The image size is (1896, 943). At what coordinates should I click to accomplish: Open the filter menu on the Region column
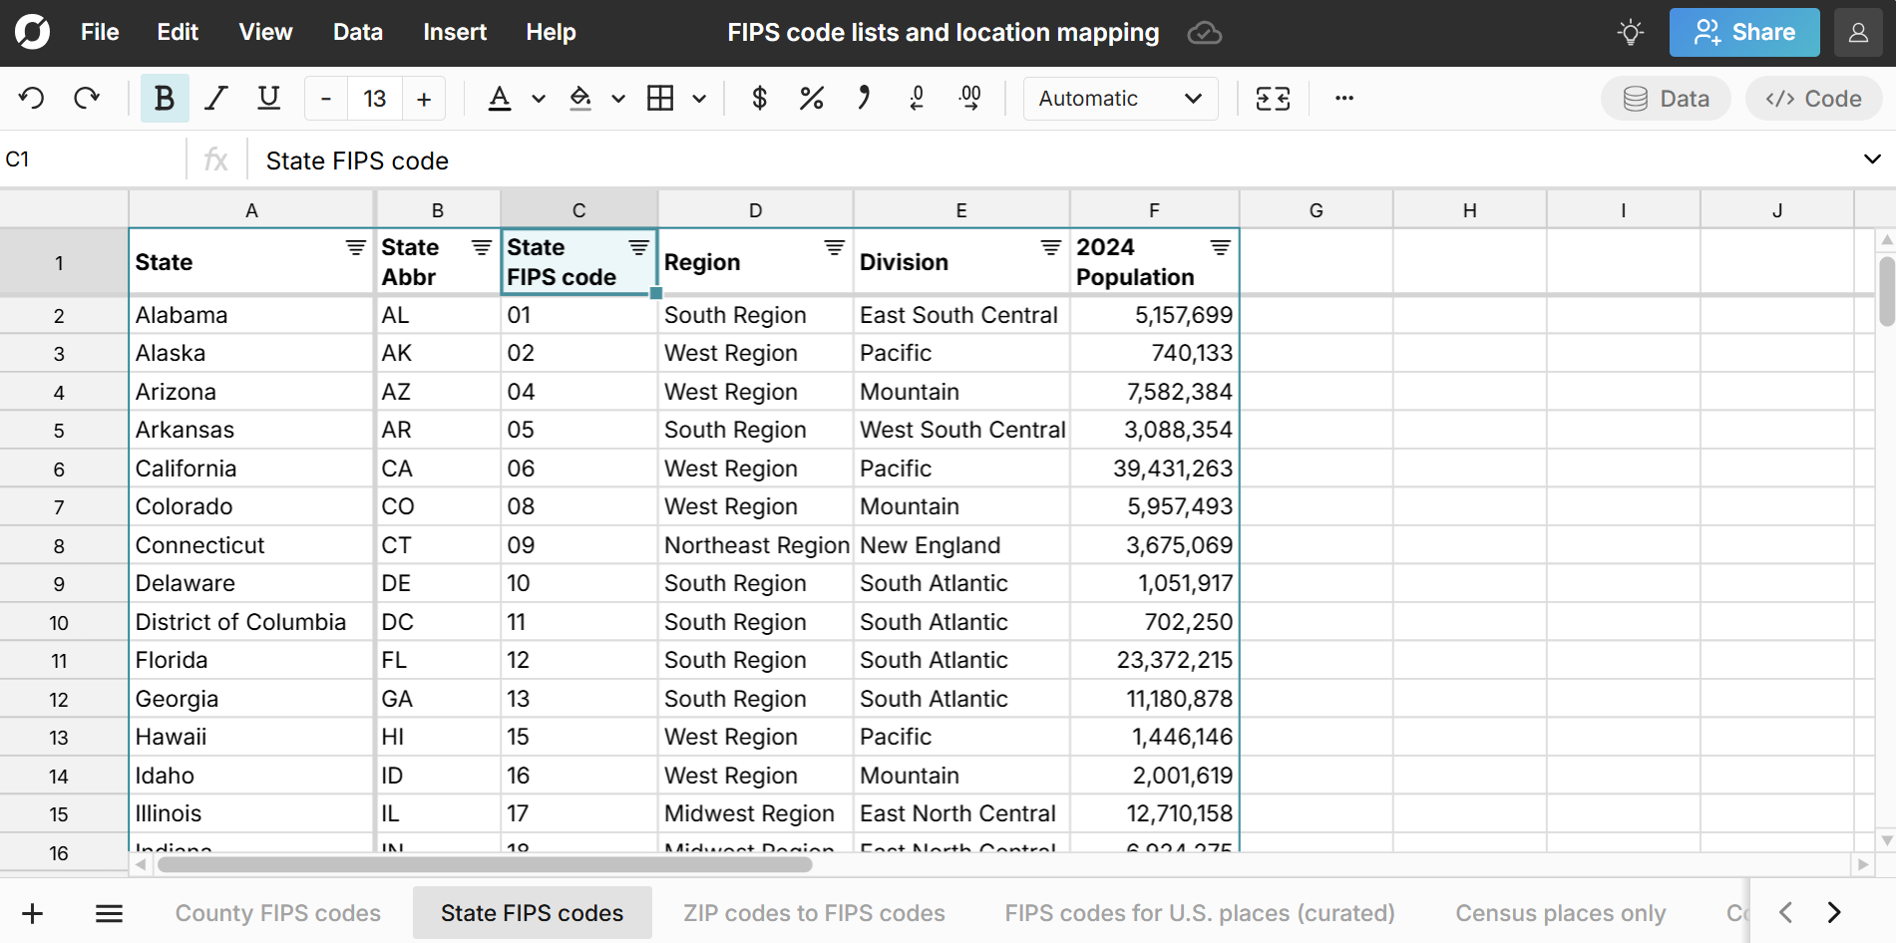tap(834, 247)
